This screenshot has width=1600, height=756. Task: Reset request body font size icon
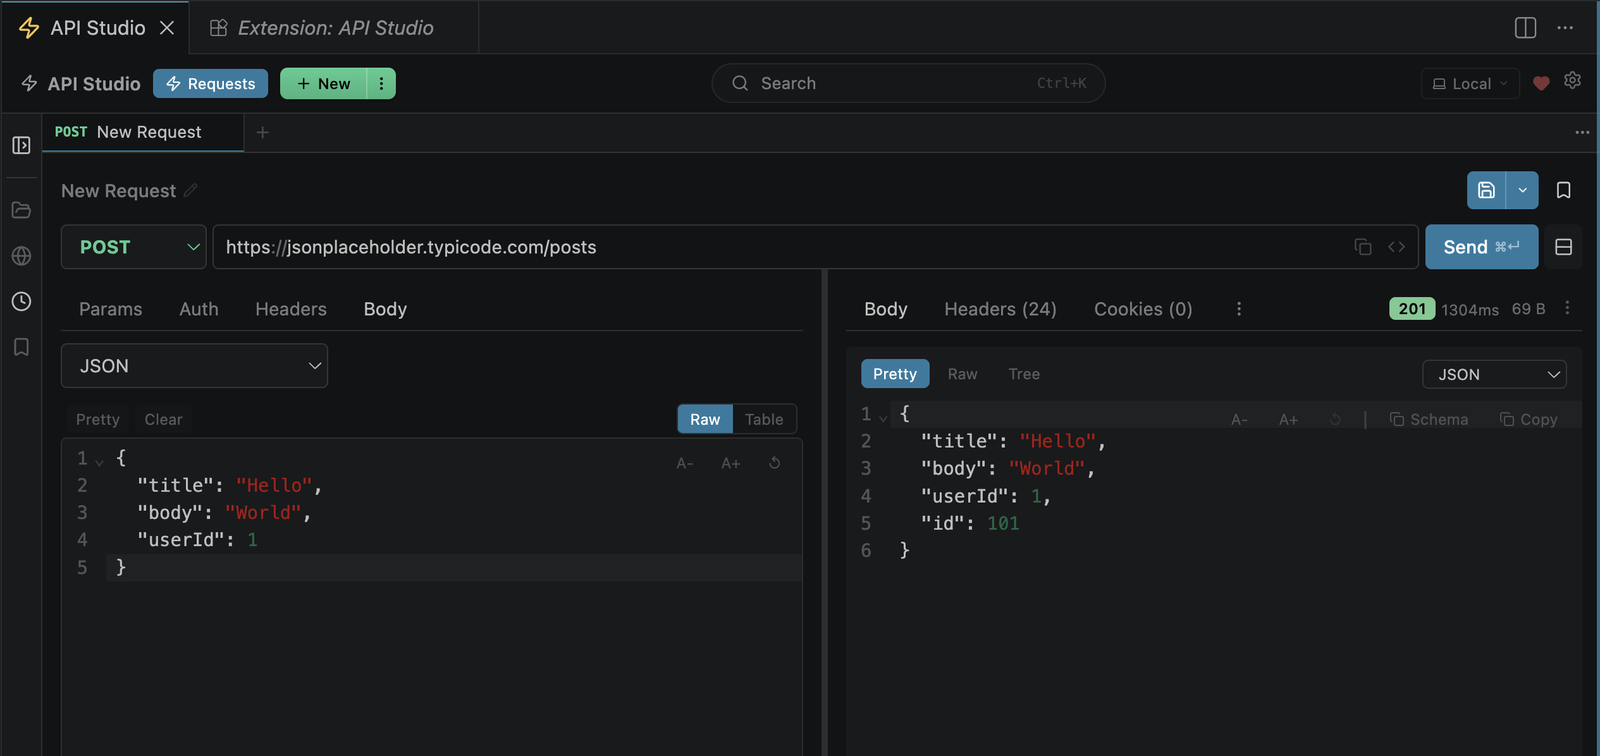775,463
